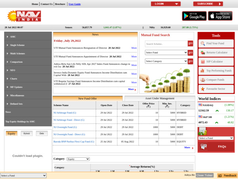Click the red arrow beside New Fund Offer More

click(193, 148)
